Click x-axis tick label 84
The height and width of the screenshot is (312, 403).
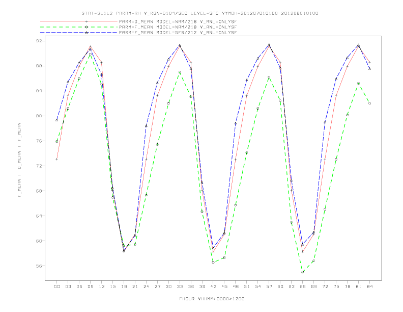coord(369,287)
